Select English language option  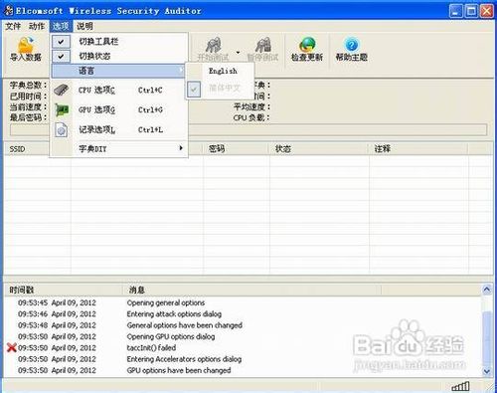coord(223,71)
